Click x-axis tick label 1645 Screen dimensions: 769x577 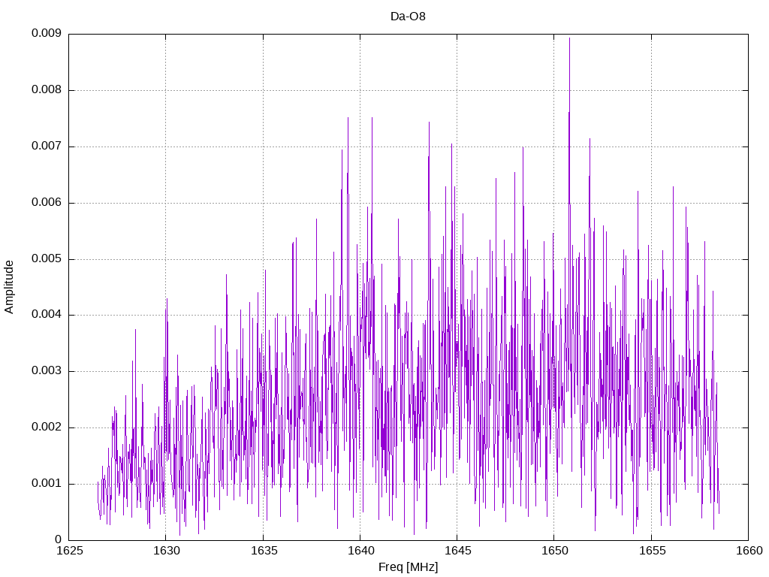coord(457,551)
